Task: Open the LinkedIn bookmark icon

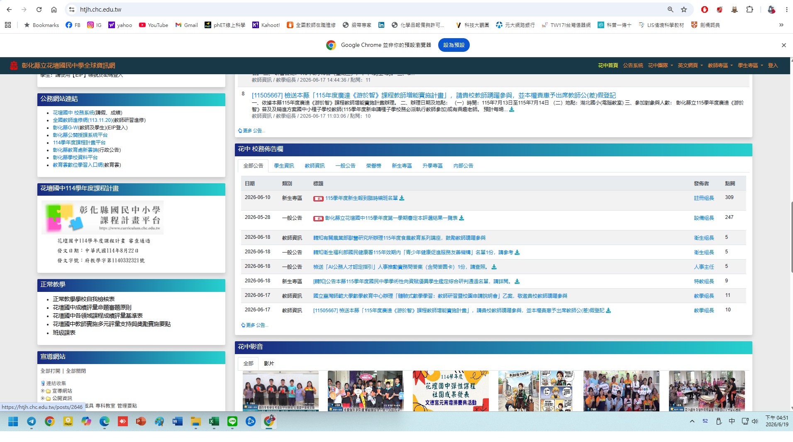Action: coord(381,25)
